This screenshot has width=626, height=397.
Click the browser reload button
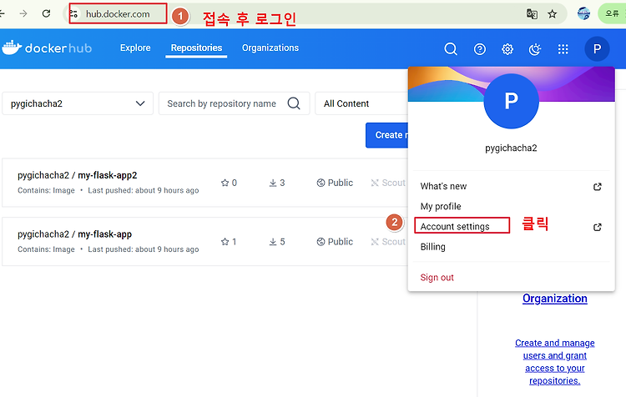46,13
